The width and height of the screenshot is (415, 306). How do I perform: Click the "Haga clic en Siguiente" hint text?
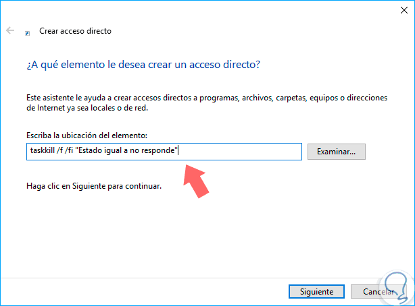pos(93,186)
